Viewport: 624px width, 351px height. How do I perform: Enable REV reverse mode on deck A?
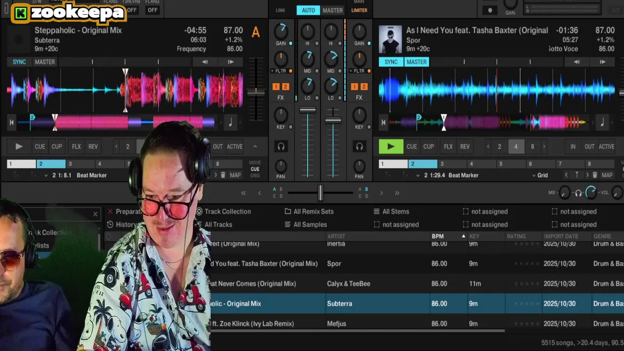pyautogui.click(x=93, y=146)
